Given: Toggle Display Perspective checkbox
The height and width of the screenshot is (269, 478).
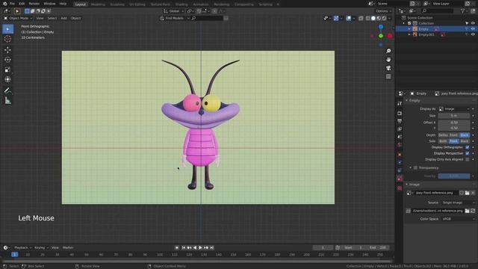Looking at the screenshot, I should tap(468, 153).
